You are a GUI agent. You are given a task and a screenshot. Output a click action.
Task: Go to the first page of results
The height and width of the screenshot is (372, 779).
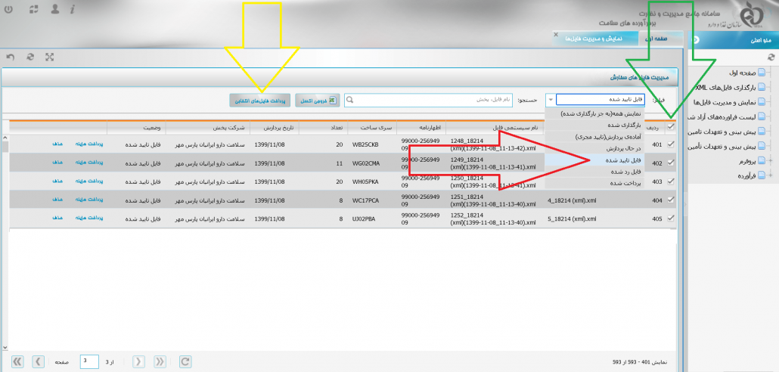(x=17, y=361)
